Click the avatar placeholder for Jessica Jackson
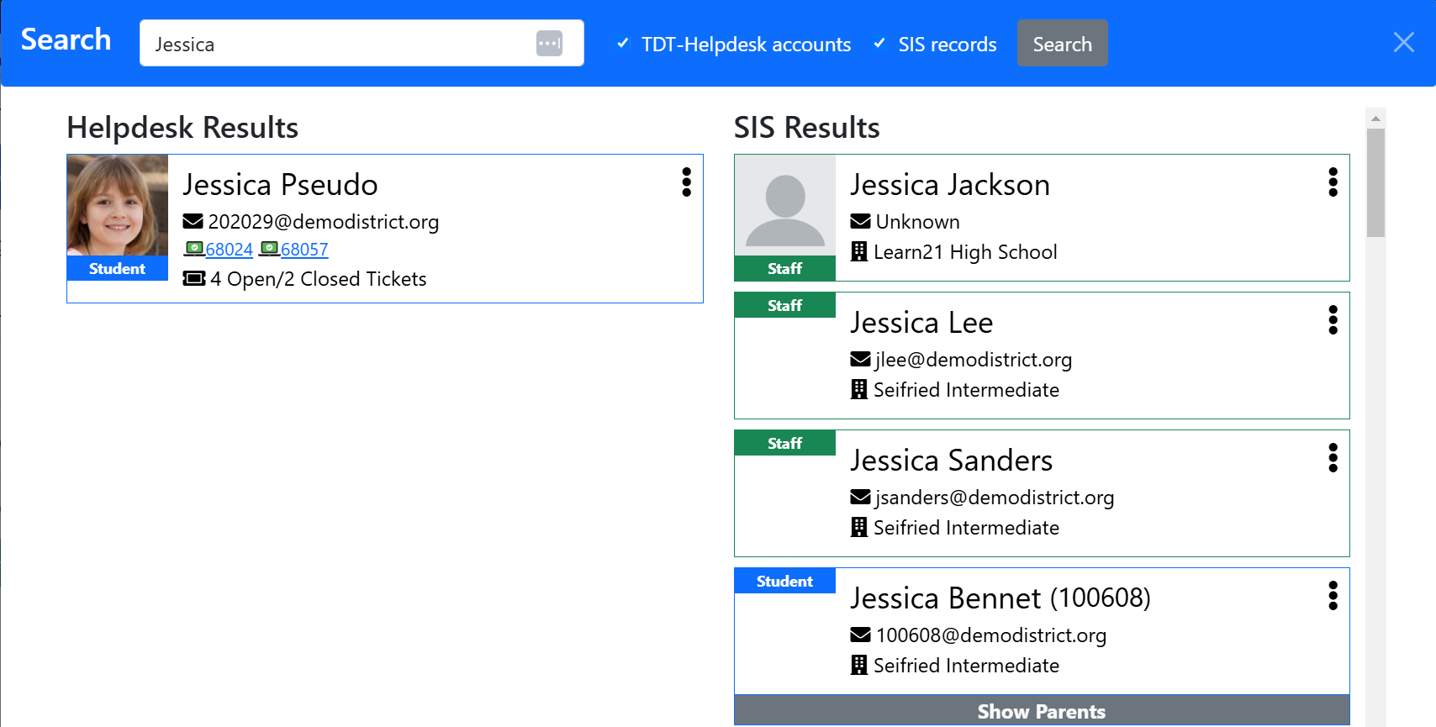This screenshot has height=727, width=1436. 785,205
